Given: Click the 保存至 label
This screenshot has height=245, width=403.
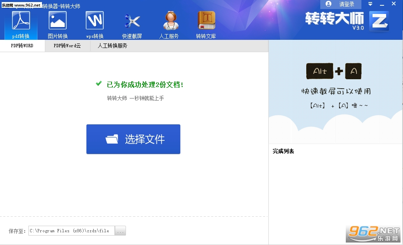Looking at the screenshot, I should coord(17,231).
